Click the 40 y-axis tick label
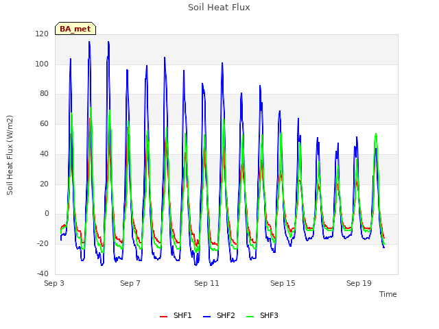The height and width of the screenshot is (329, 439). (44, 154)
